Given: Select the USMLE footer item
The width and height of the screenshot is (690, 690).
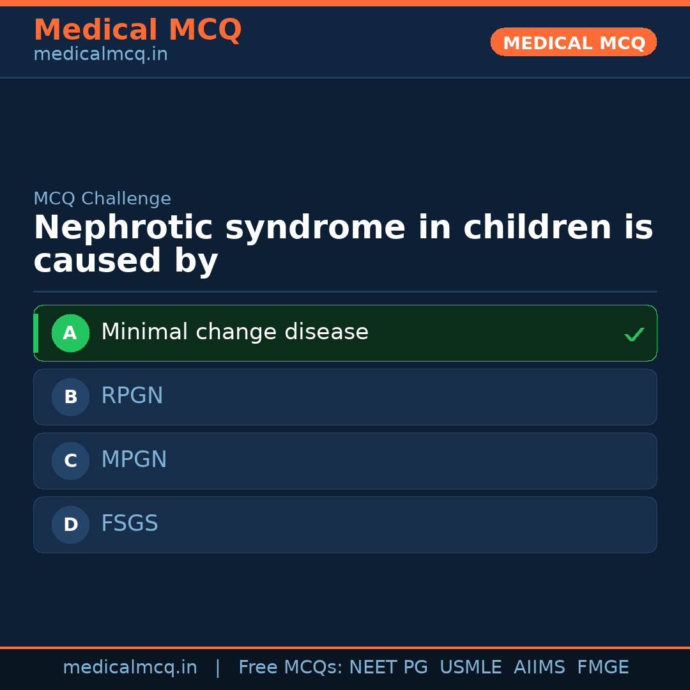Looking at the screenshot, I should tap(471, 668).
